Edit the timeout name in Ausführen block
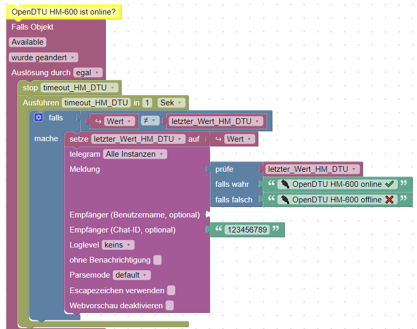The width and height of the screenshot is (417, 329). [96, 103]
